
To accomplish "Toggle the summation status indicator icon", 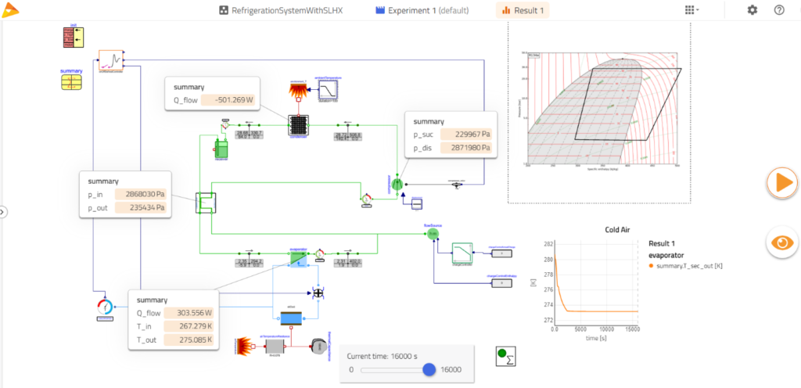I will pos(506,356).
